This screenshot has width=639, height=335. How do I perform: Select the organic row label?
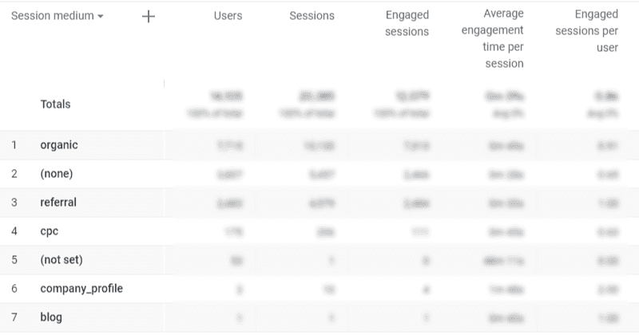coord(59,145)
